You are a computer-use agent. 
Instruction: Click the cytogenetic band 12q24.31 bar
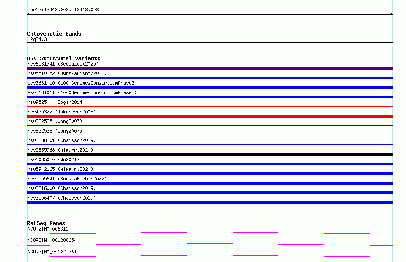tap(210, 44)
